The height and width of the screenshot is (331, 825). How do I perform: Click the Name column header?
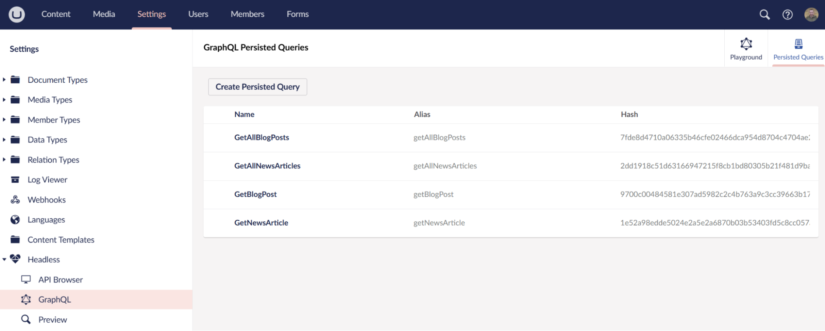(244, 114)
